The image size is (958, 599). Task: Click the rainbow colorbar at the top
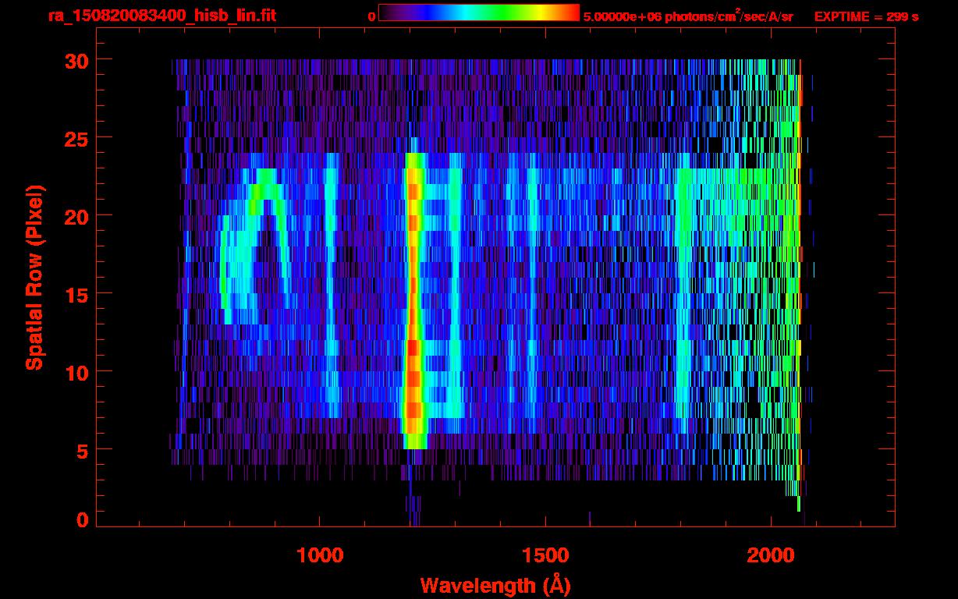tap(478, 12)
